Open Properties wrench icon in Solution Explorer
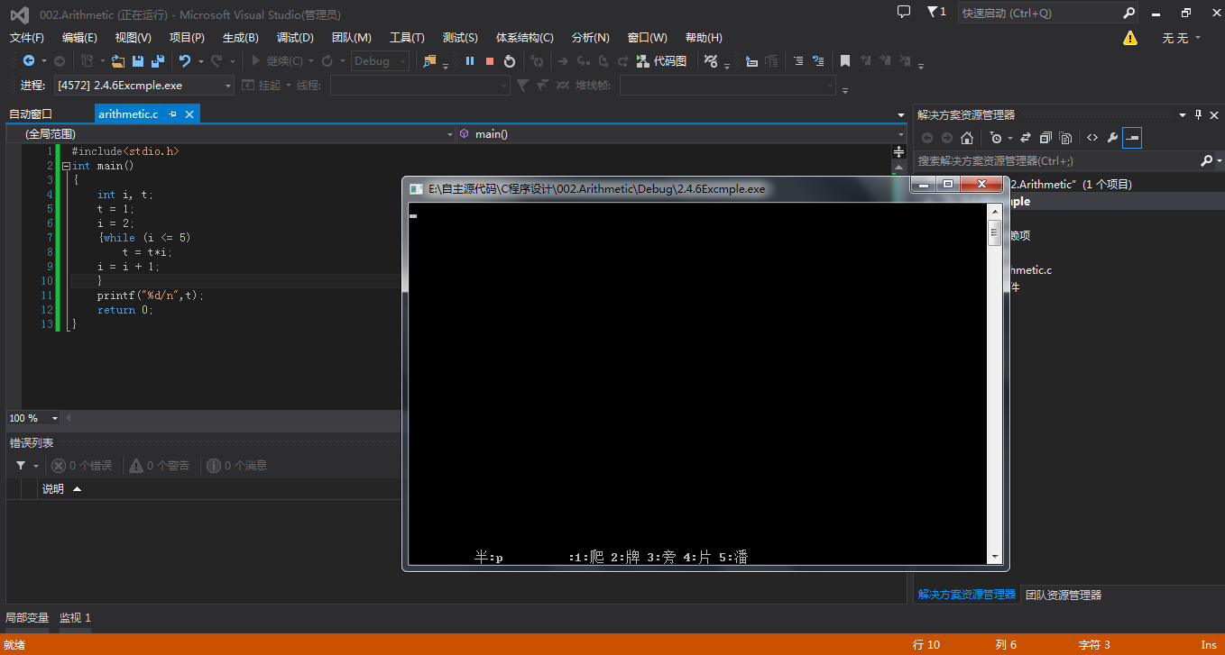1225x655 pixels. [1112, 138]
